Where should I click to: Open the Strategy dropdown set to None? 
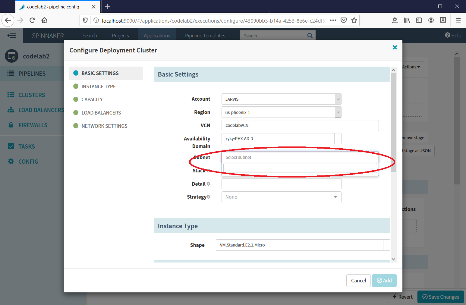pyautogui.click(x=335, y=197)
